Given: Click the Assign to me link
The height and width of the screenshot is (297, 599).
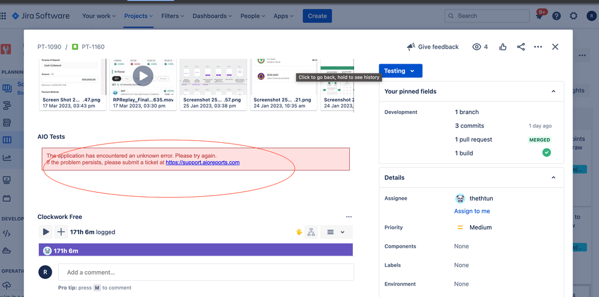Looking at the screenshot, I should (472, 211).
